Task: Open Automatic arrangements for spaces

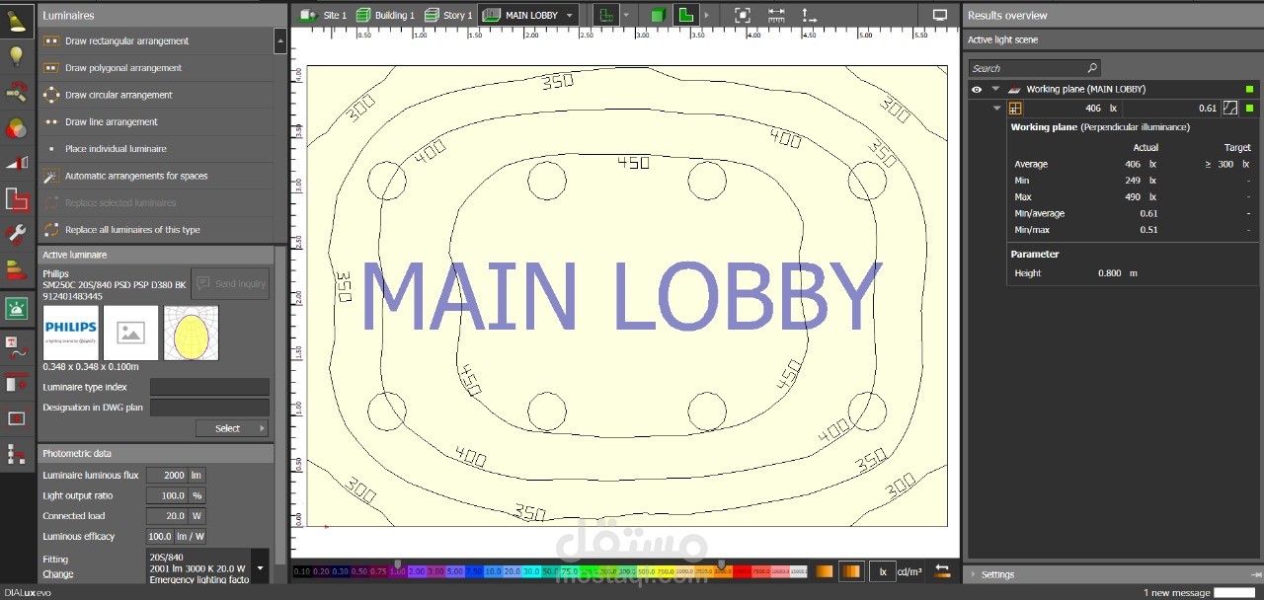Action: pyautogui.click(x=156, y=176)
